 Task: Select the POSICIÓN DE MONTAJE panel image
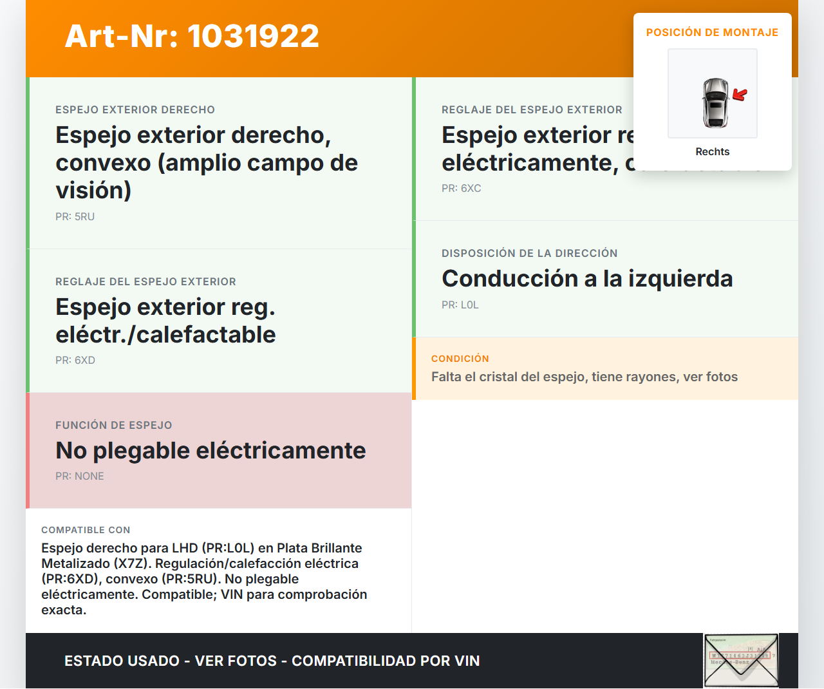(712, 93)
